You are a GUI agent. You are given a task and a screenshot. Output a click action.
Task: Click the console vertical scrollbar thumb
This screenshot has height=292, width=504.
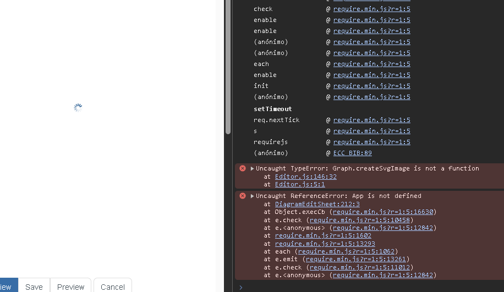point(228,66)
